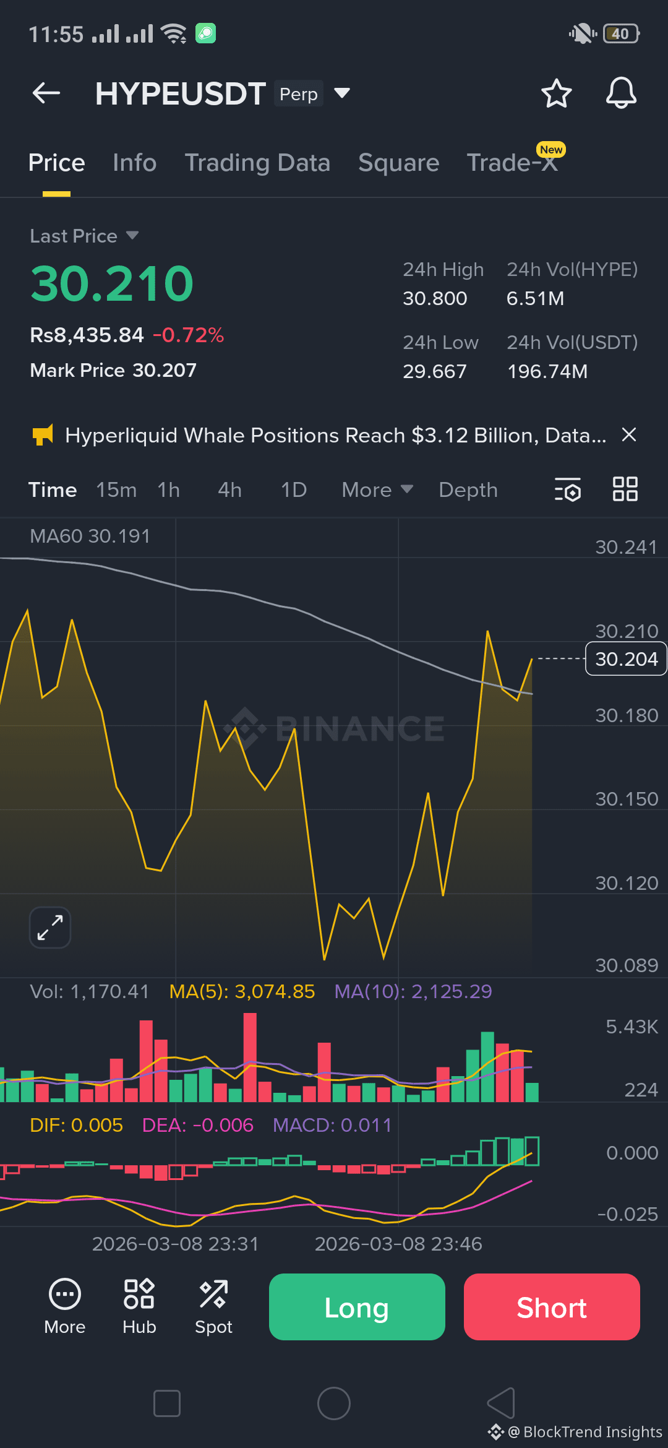Add HYPEUSDT to favorites with the star
The height and width of the screenshot is (1448, 668).
pos(556,93)
